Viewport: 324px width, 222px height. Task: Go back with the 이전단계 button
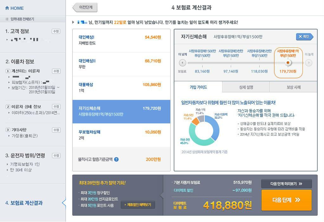85,8
